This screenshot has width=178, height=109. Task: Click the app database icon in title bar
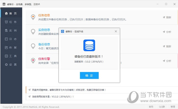point(4,4)
